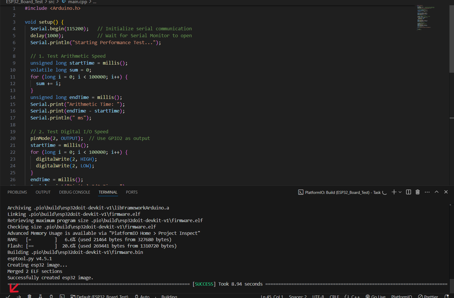Click the editor minimap preview
Image resolution: width=454 pixels, height=298 pixels.
pyautogui.click(x=425, y=18)
